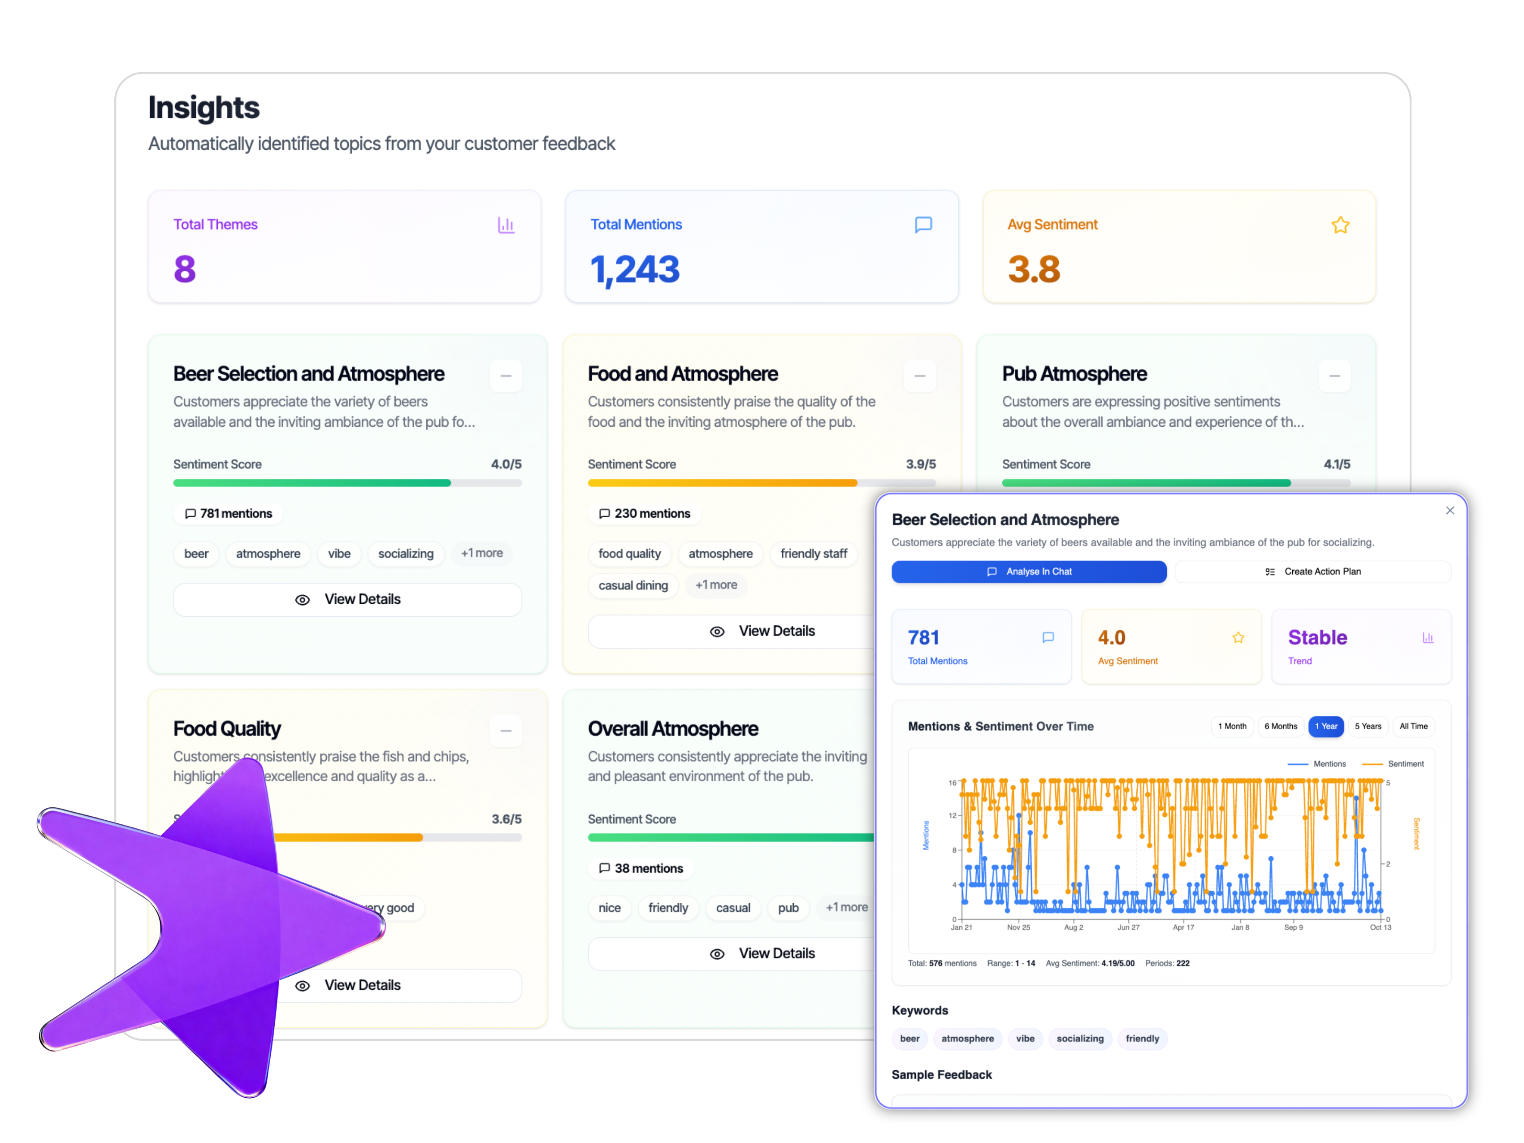The image size is (1524, 1143).
Task: Click the star icon in the 4.0 Avg Sentiment card
Action: click(1238, 638)
